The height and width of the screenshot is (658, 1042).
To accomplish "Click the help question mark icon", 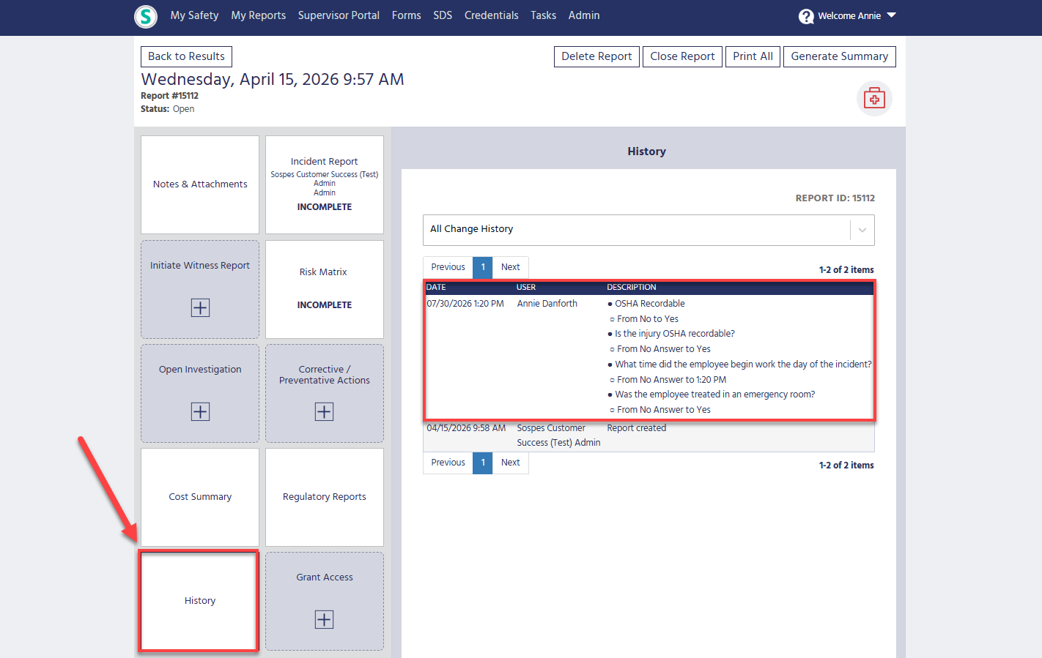I will point(806,16).
